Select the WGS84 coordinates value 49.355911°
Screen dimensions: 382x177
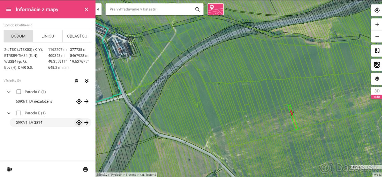[x=57, y=62]
